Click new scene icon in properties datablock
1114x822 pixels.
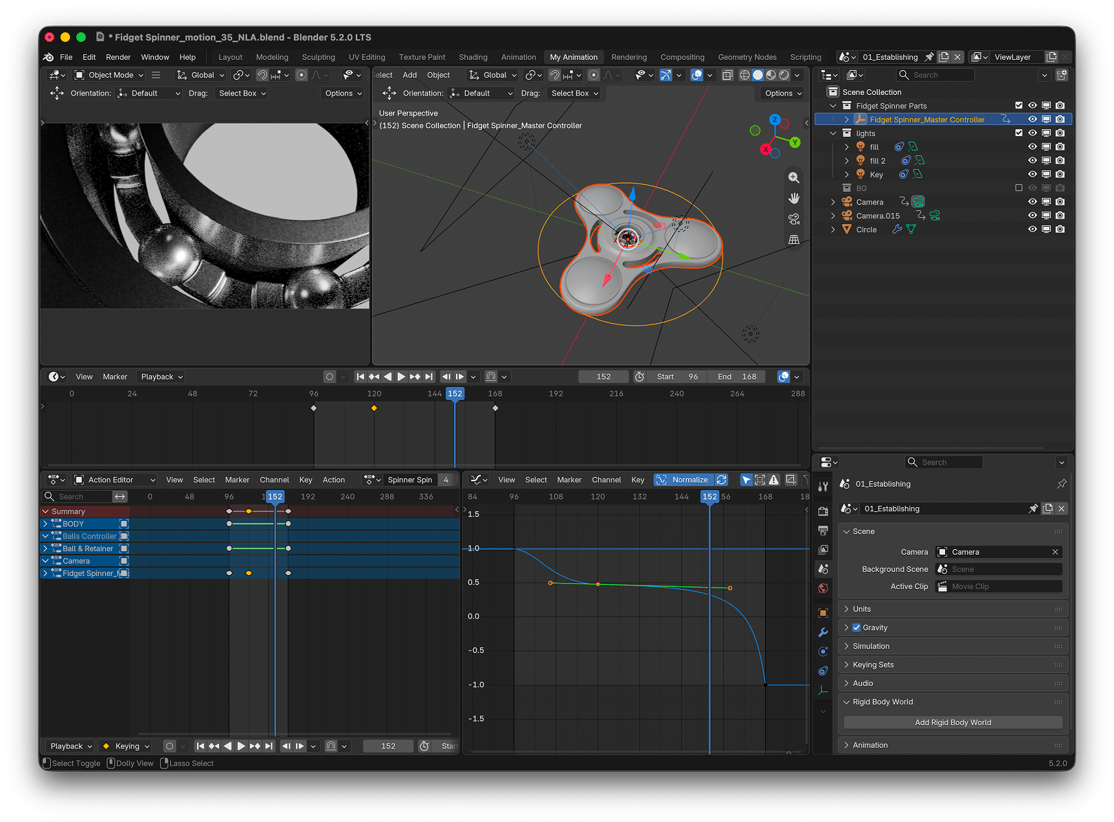coord(1047,509)
